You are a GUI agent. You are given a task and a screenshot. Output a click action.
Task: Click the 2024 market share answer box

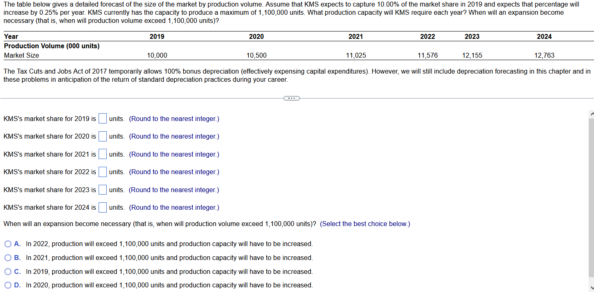click(x=103, y=207)
